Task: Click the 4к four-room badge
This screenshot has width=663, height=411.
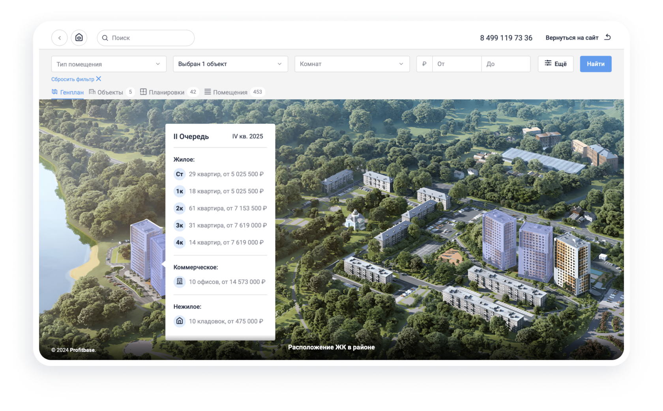Action: point(180,242)
